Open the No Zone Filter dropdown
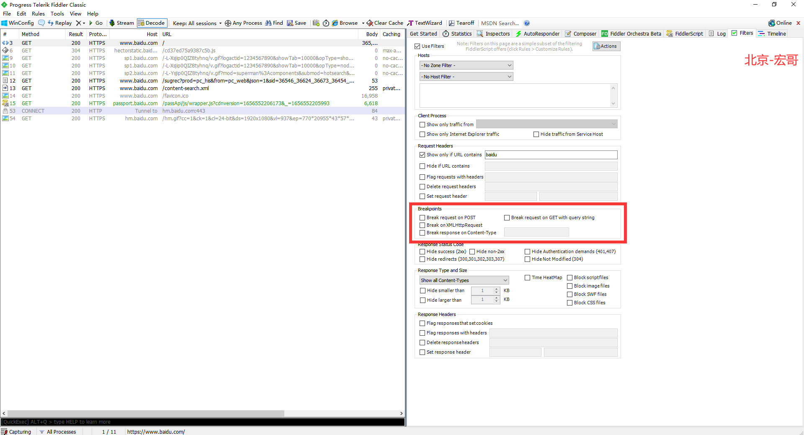804x435 pixels. tap(466, 65)
